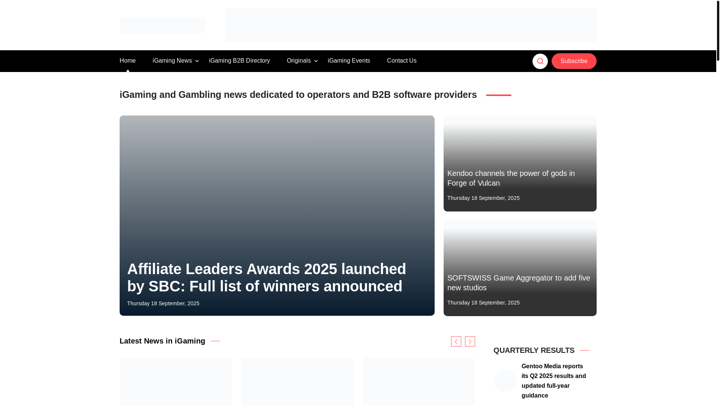The image size is (720, 405).
Task: Open iGaming B2B Directory page
Action: point(239,61)
